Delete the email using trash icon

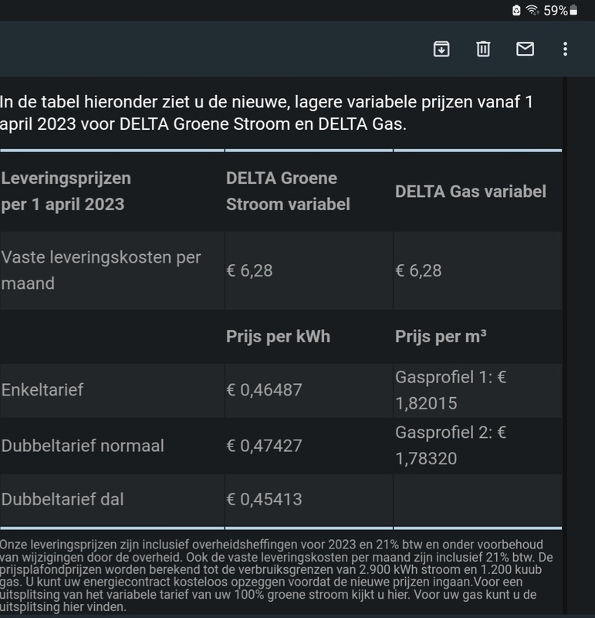click(x=483, y=49)
